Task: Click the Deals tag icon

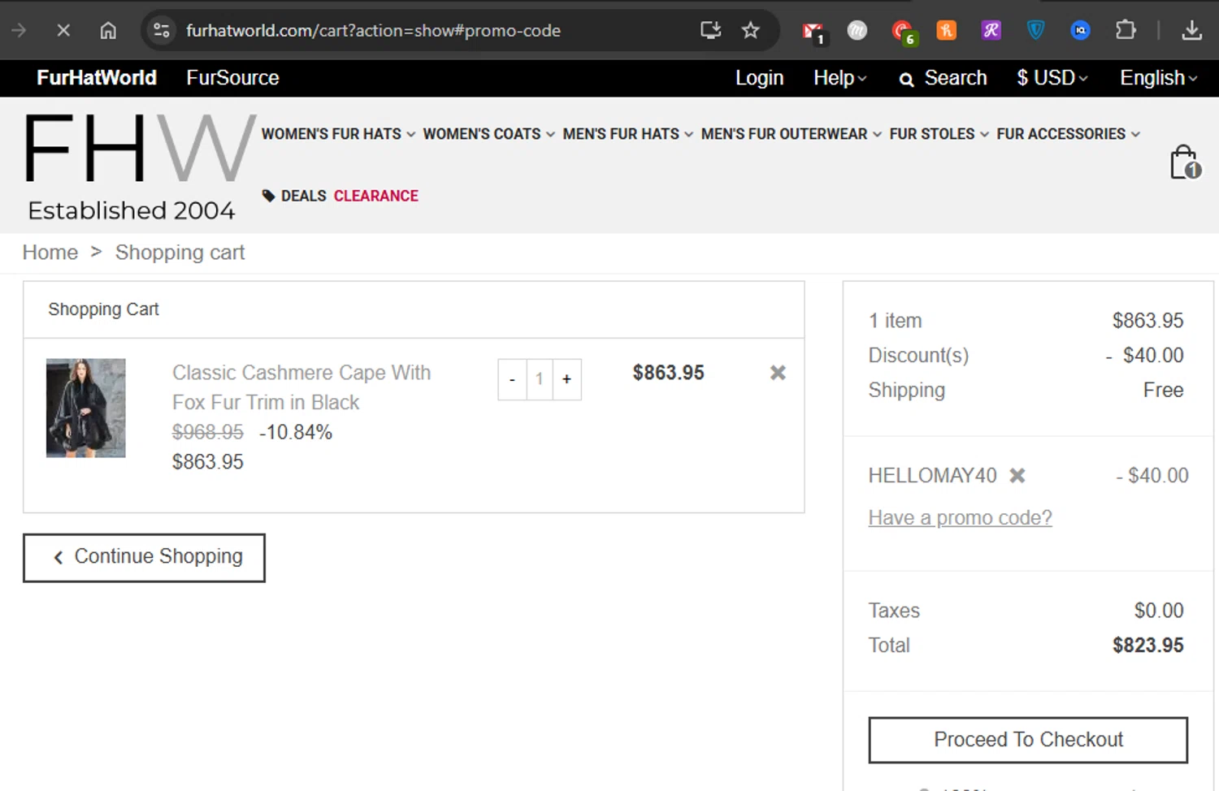Action: pyautogui.click(x=268, y=196)
